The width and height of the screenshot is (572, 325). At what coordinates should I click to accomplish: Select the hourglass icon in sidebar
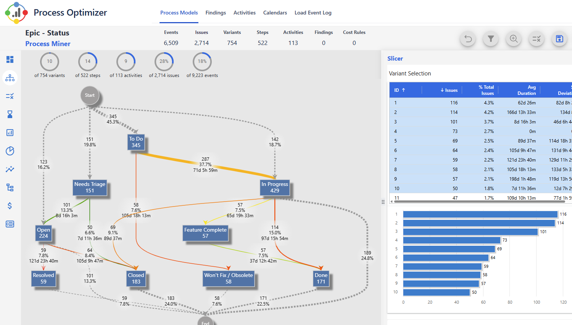click(x=10, y=114)
